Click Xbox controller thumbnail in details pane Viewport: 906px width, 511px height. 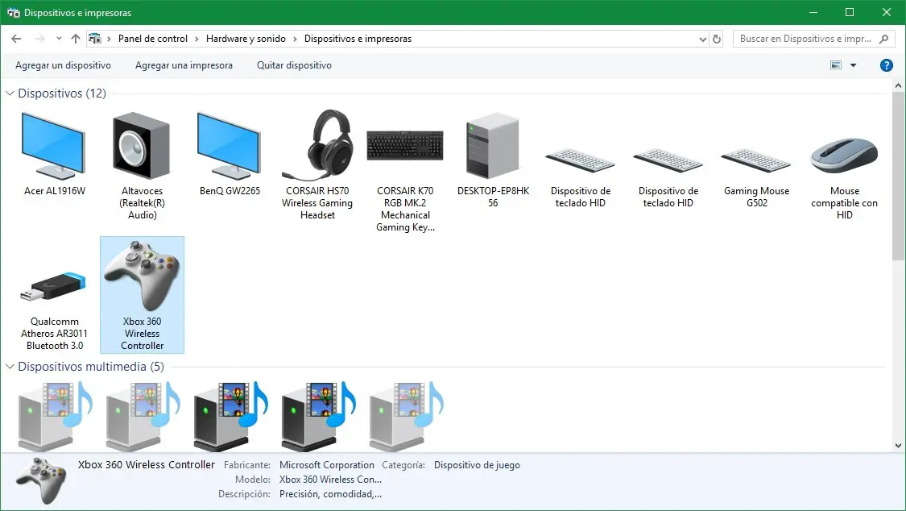tap(41, 480)
